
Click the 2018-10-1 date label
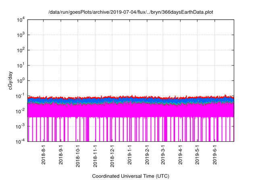coord(78,156)
